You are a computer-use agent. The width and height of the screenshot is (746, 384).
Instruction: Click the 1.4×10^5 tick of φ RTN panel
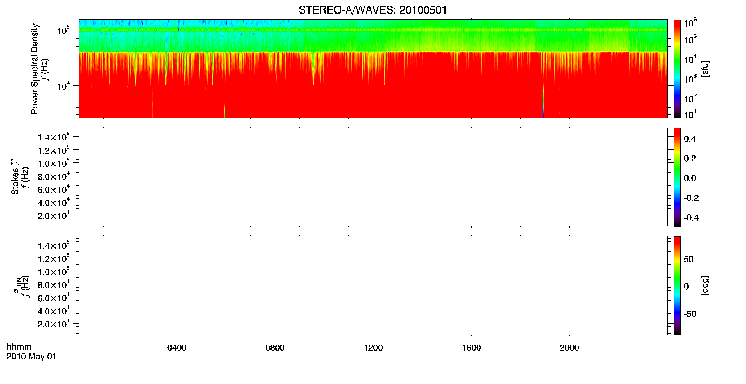[54, 245]
